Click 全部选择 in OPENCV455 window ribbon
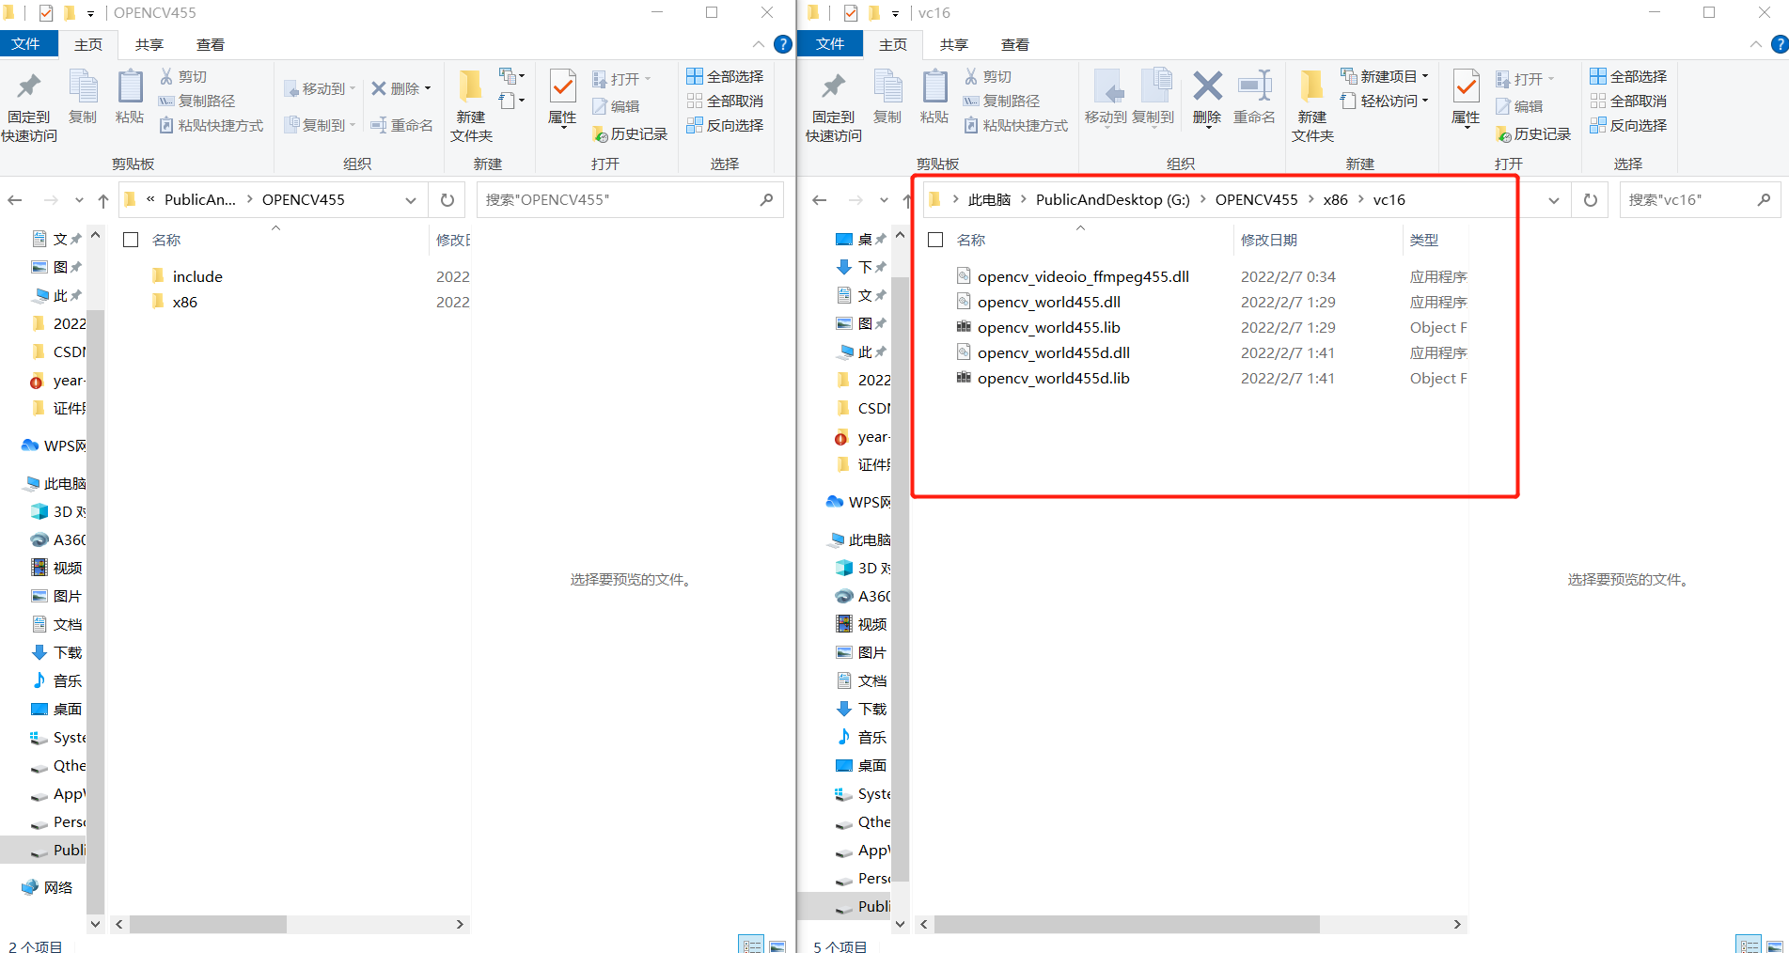 [x=724, y=76]
